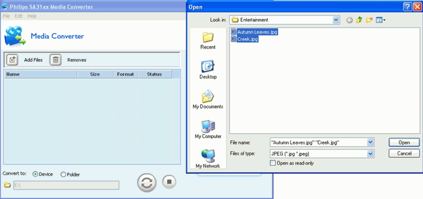Open the File menu in Media Converter
The width and height of the screenshot is (423, 199).
click(x=6, y=16)
